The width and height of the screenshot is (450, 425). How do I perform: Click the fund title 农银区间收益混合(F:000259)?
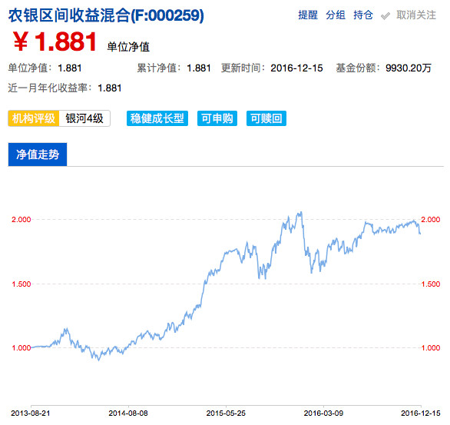pos(106,15)
